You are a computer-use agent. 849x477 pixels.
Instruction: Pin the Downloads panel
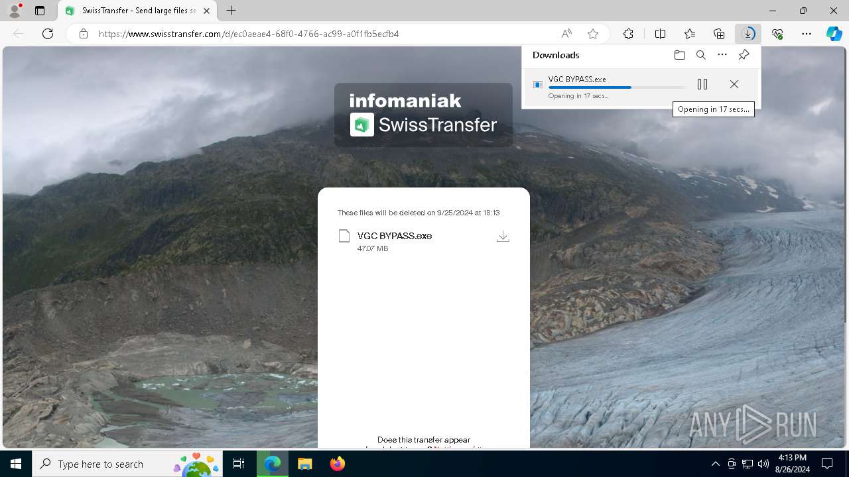[x=744, y=55]
